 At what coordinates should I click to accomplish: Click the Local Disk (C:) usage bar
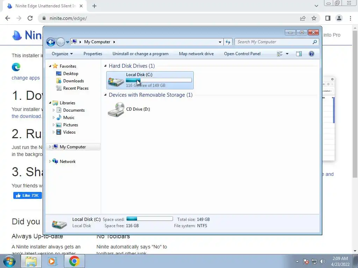(x=159, y=80)
